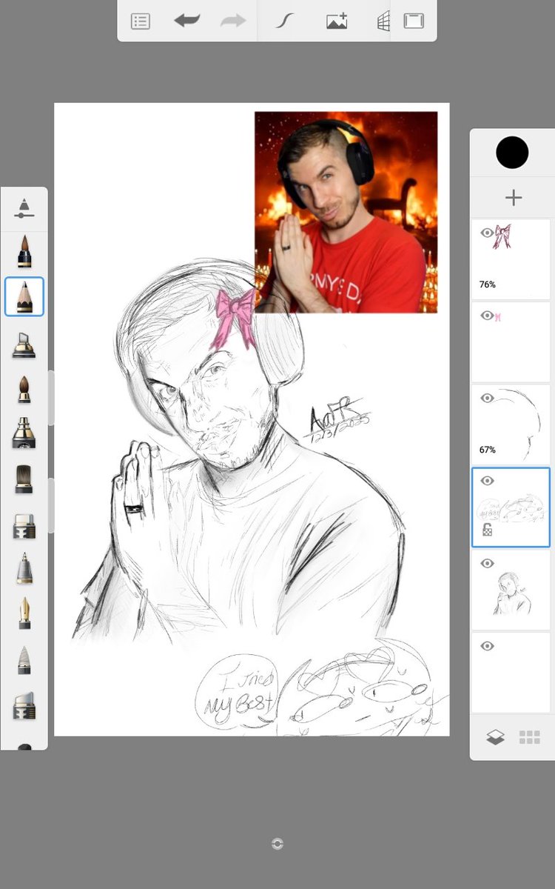Select the ink brush pen tool

tap(24, 433)
